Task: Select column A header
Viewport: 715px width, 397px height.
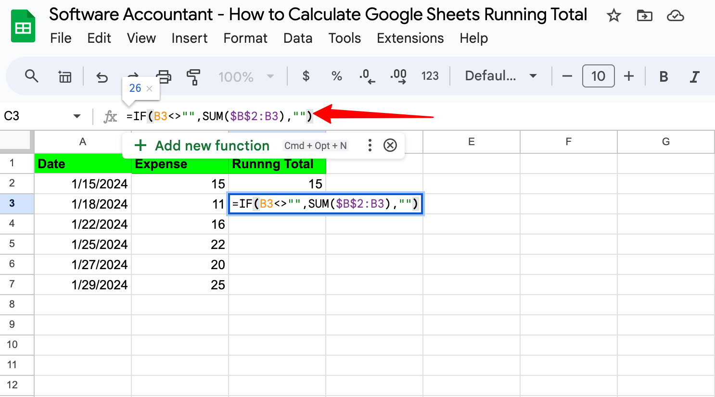Action: 83,142
